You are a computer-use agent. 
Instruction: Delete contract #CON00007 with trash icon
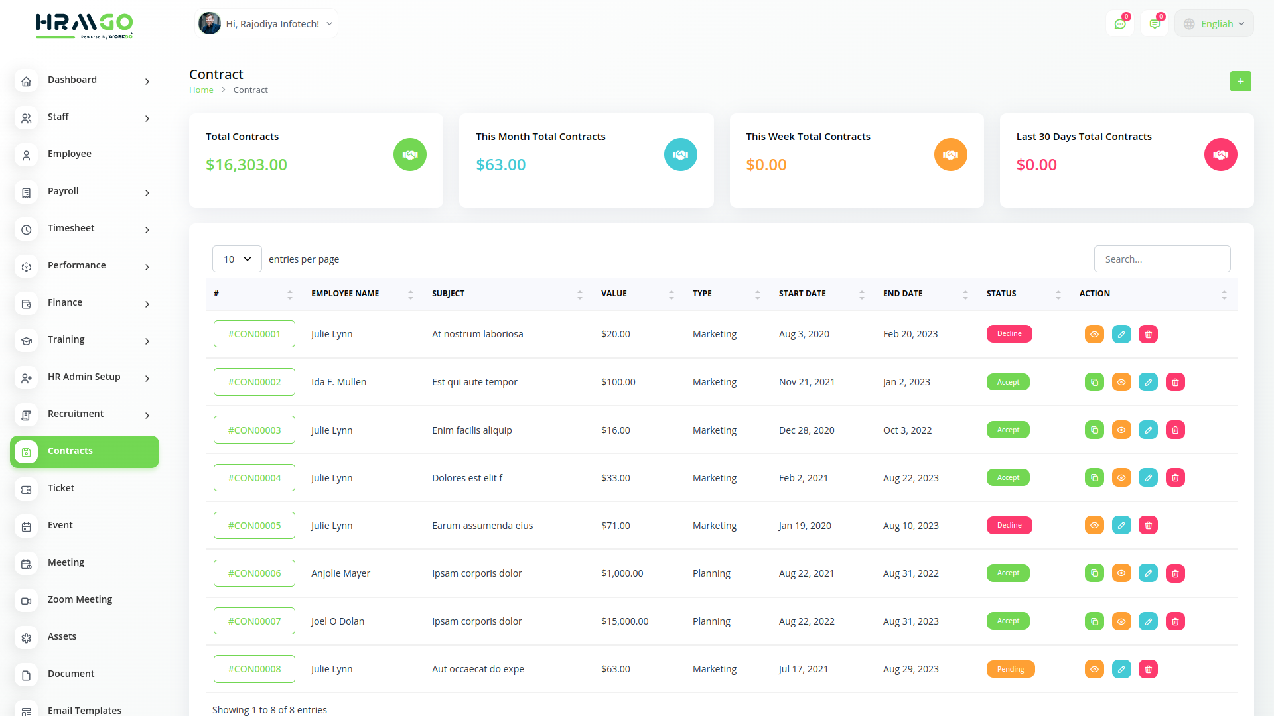(x=1175, y=621)
